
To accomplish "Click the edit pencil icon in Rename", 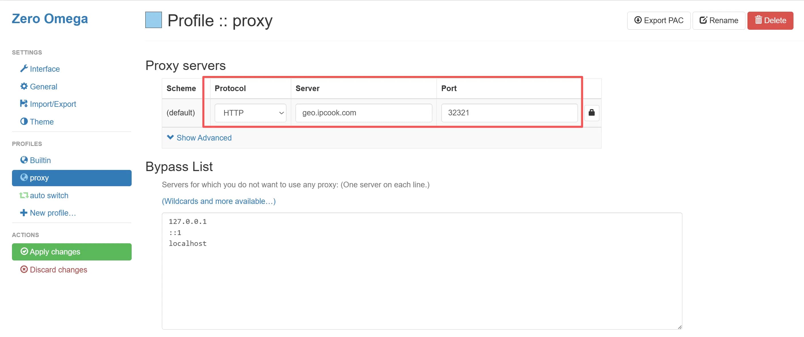I will [703, 20].
